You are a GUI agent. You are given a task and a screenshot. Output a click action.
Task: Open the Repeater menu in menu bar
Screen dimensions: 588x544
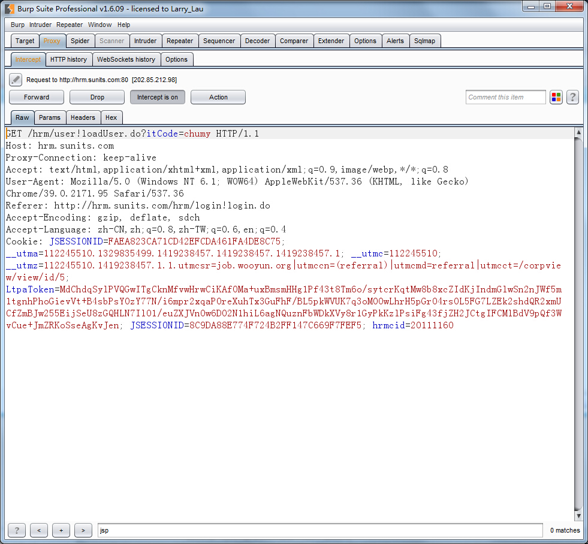tap(70, 25)
